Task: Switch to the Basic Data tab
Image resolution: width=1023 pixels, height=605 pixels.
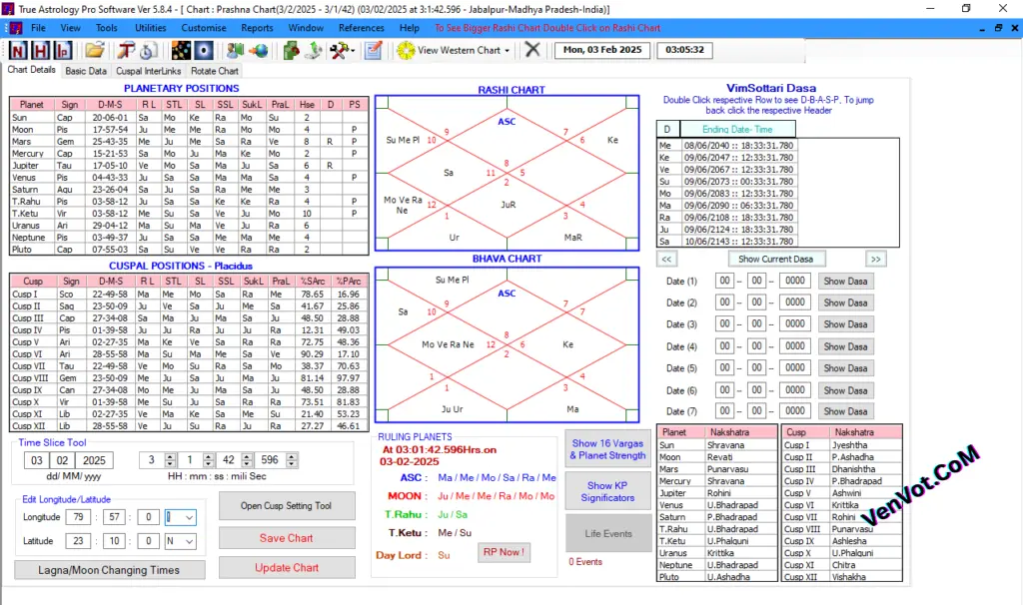Action: click(86, 71)
